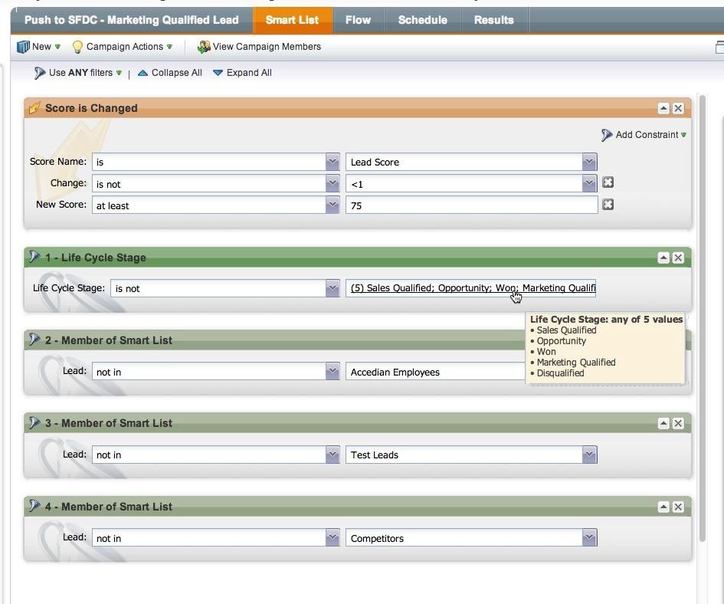Viewport: 724px width, 604px height.
Task: Open the Change value '<1' dropdown
Action: pyautogui.click(x=589, y=184)
